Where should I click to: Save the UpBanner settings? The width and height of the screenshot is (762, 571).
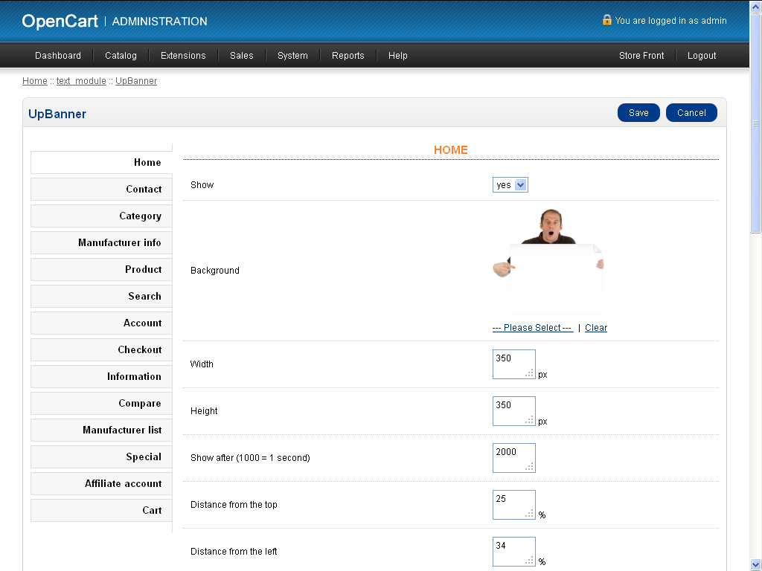pos(638,113)
